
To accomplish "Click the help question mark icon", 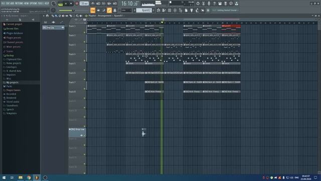I will (x=214, y=4).
